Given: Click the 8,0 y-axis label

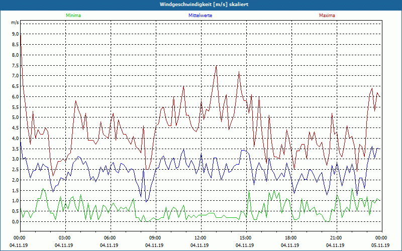Looking at the screenshot, I should [x=16, y=55].
